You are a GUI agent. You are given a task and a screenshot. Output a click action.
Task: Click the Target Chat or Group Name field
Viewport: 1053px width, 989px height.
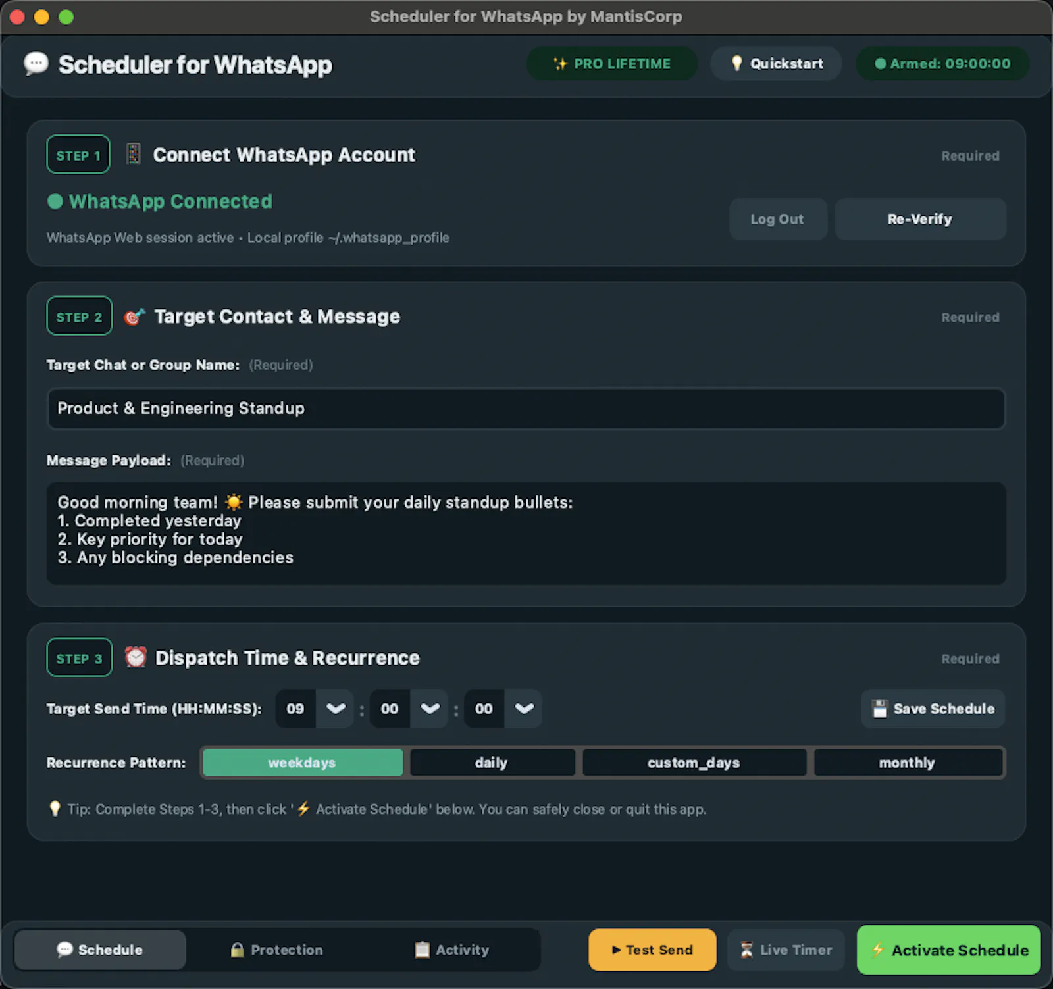pyautogui.click(x=526, y=409)
